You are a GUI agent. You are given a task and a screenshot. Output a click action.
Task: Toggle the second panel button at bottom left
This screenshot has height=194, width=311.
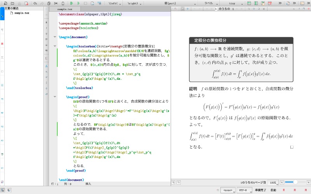click(x=10, y=190)
